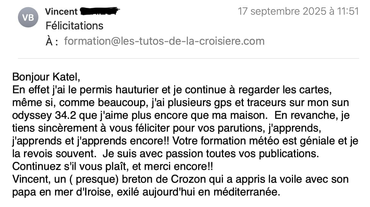The height and width of the screenshot is (207, 370).
Task: Click the greeting Bonjour Katel
Action: point(45,77)
